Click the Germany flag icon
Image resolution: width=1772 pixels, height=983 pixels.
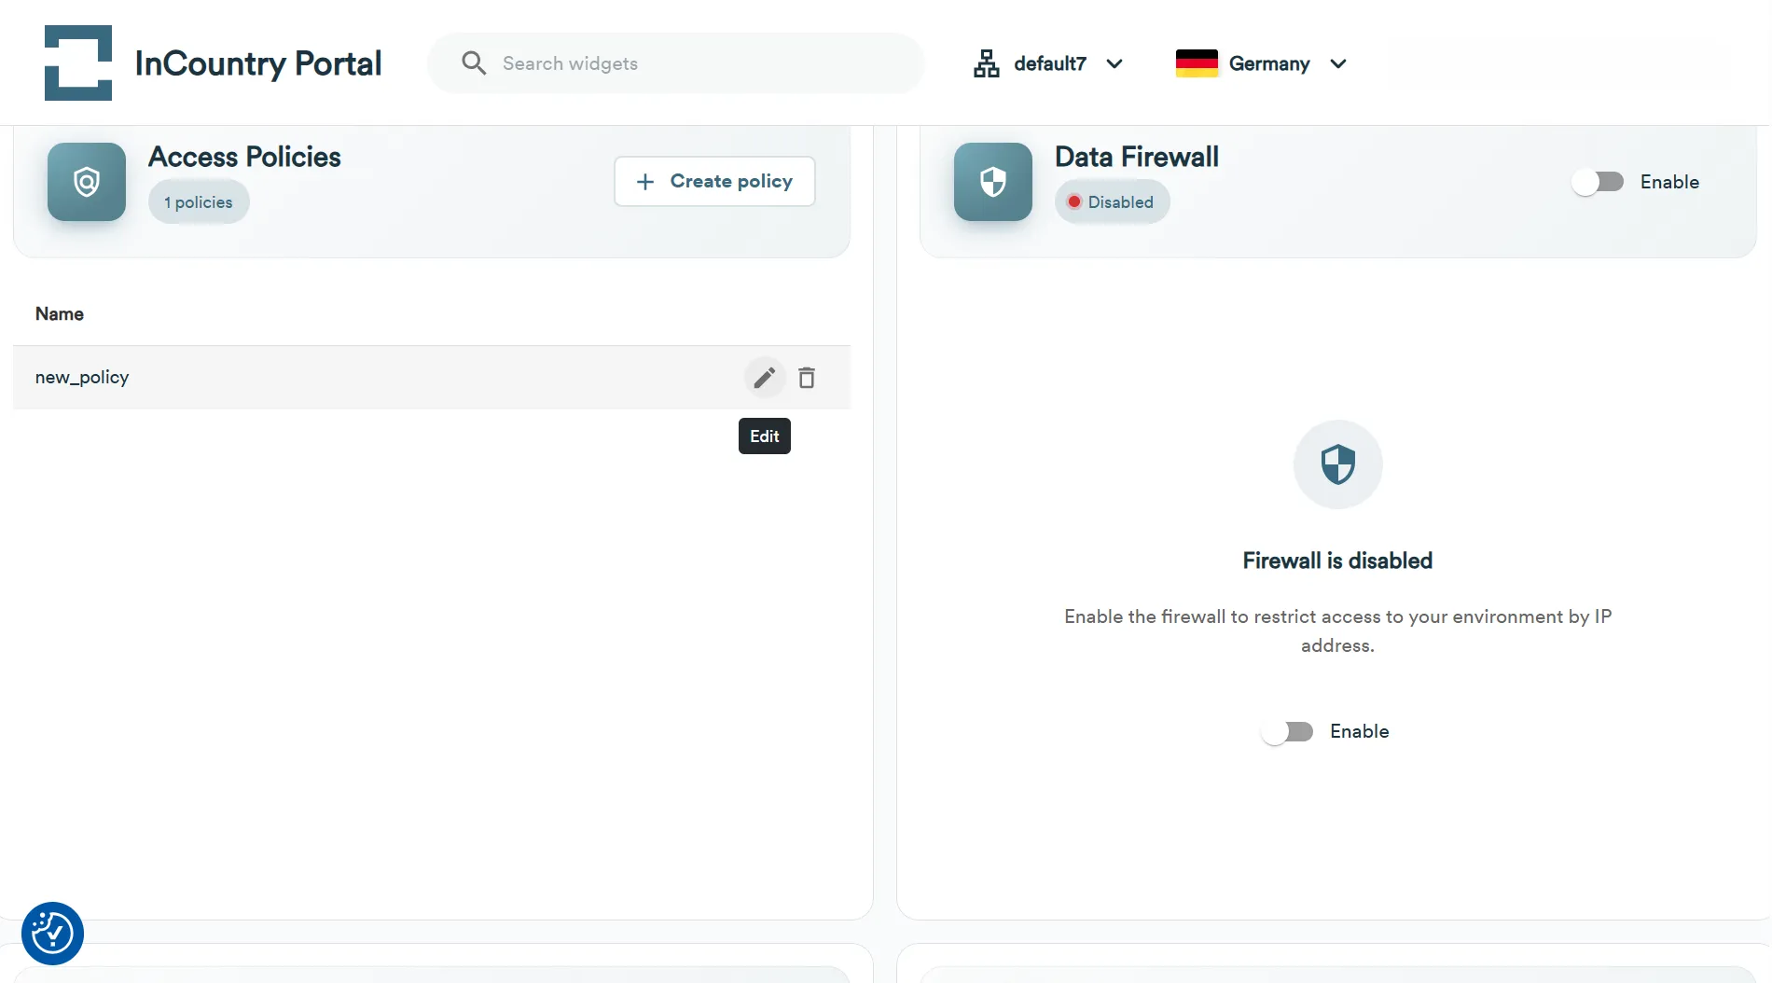(x=1197, y=62)
